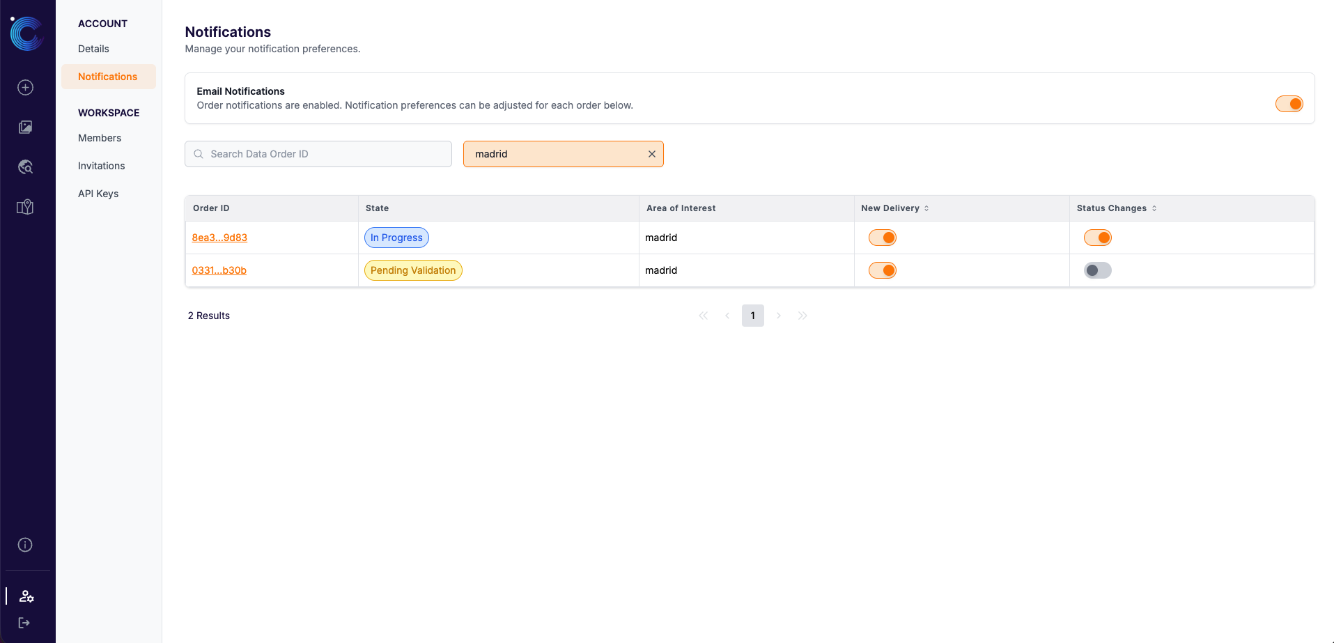1334x643 pixels.
Task: Turn off New Delivery for 0331...b30b
Action: (x=883, y=270)
